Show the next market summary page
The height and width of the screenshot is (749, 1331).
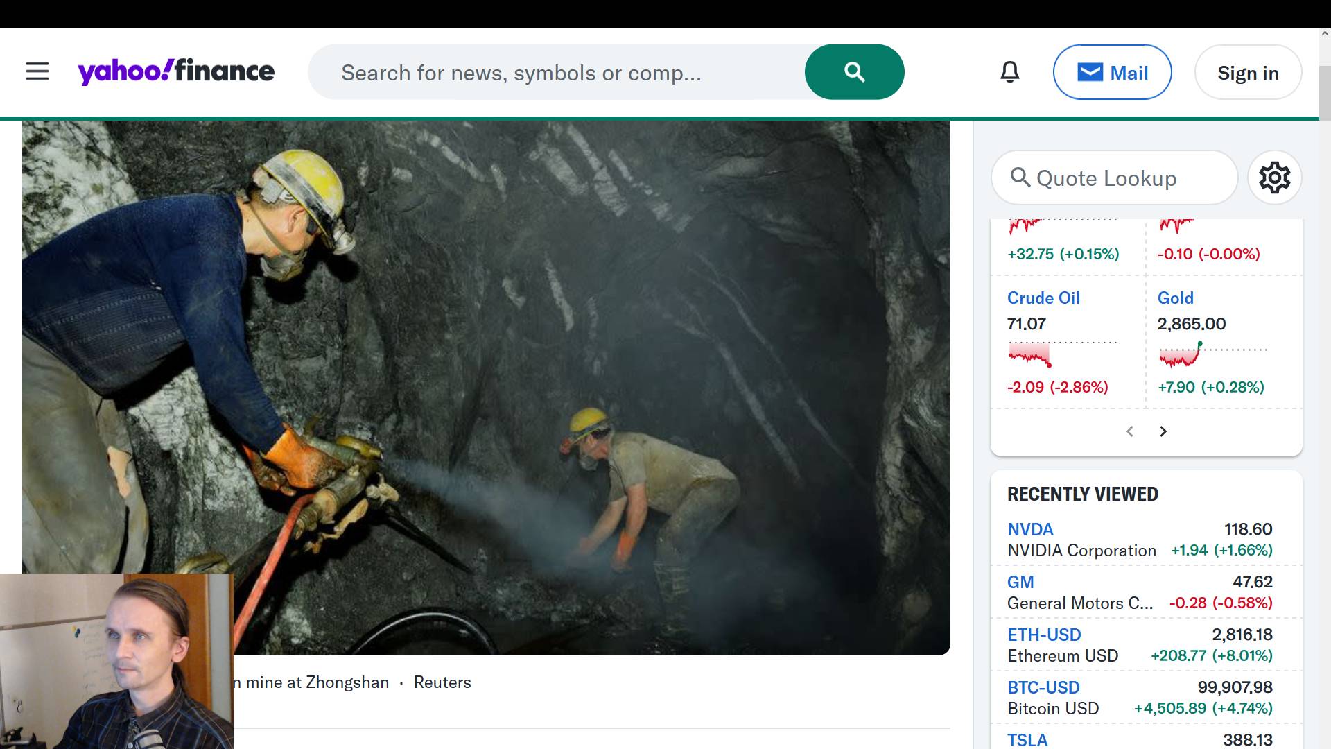coord(1163,431)
